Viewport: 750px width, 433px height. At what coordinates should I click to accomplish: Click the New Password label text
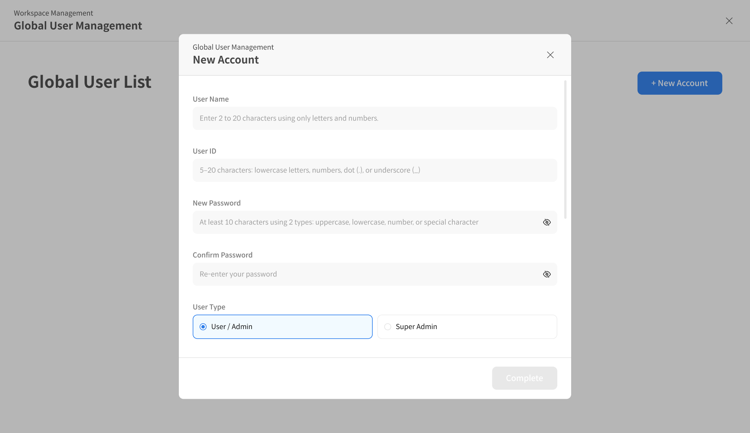pos(216,203)
